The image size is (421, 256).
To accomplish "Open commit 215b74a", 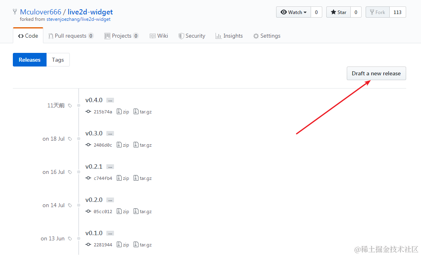I will (103, 112).
